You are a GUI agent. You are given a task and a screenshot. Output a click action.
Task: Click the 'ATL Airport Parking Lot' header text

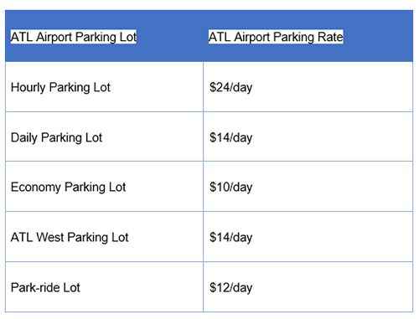(x=74, y=37)
